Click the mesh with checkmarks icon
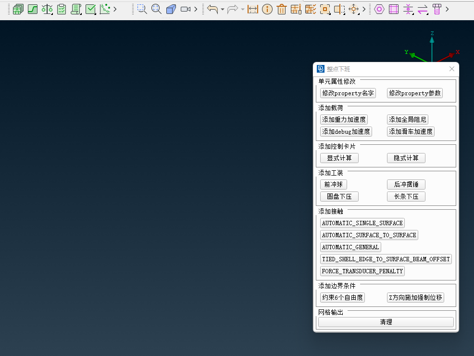Screen dimensions: 474x356 pyautogui.click(x=311, y=9)
